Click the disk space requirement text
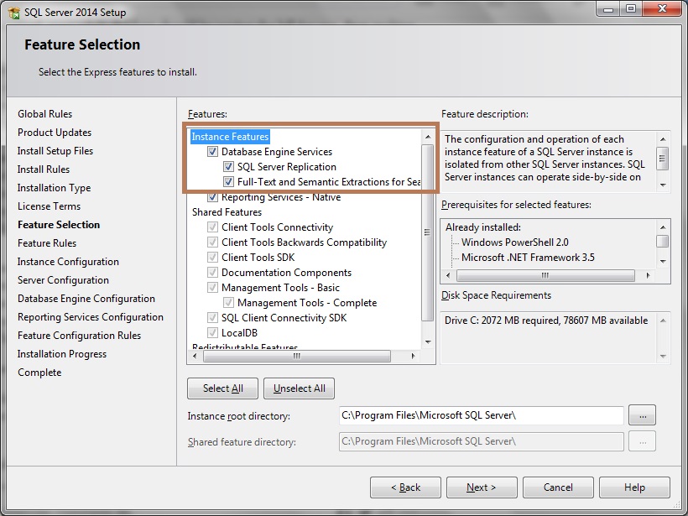This screenshot has height=516, width=688. (x=546, y=321)
